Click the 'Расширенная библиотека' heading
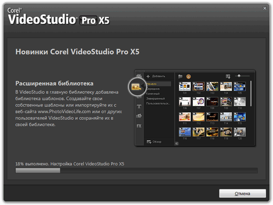The width and height of the screenshot is (273, 205). click(x=54, y=83)
